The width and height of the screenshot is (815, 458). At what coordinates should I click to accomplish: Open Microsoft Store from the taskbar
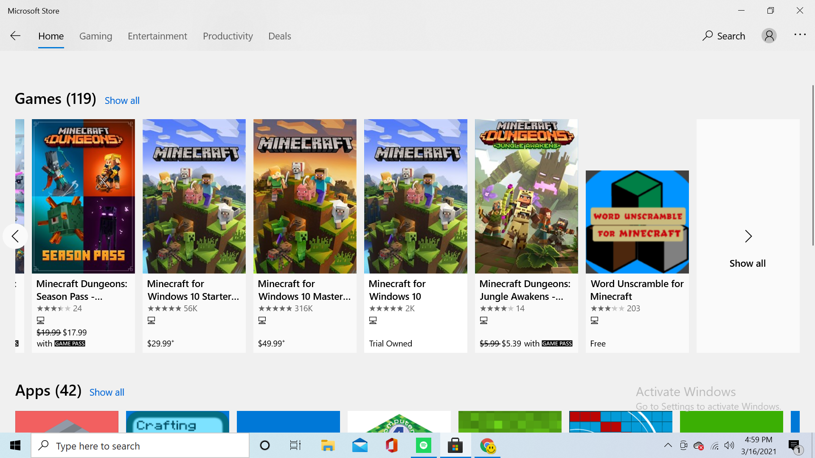click(x=455, y=446)
